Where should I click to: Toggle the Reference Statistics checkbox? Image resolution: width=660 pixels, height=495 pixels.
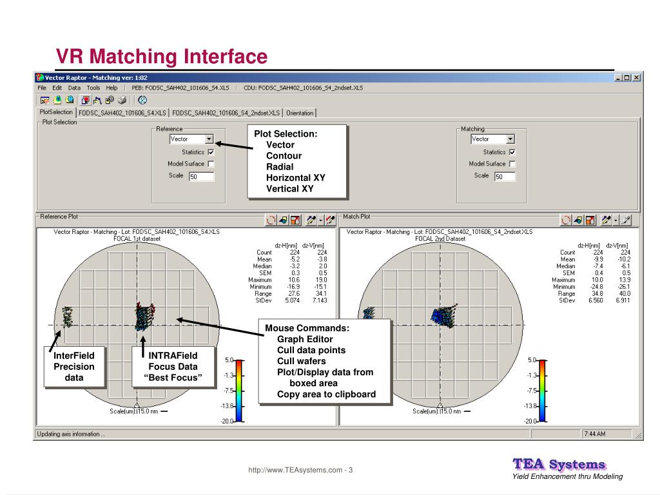point(211,152)
